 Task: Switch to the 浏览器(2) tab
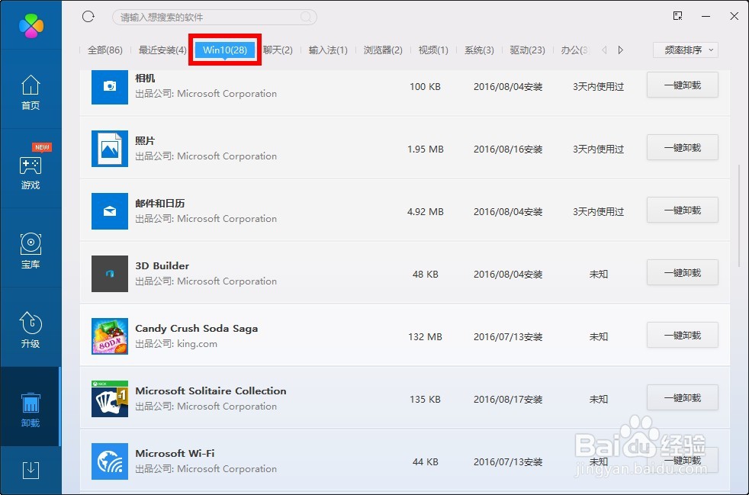pyautogui.click(x=383, y=50)
